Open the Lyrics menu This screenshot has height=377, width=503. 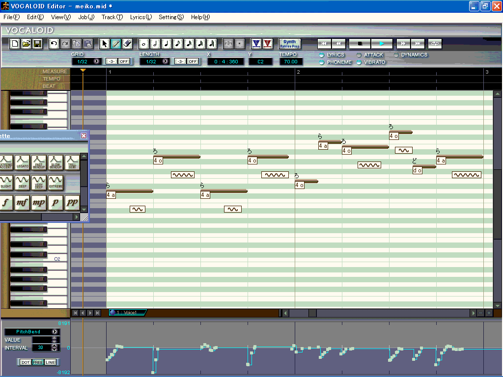(140, 17)
